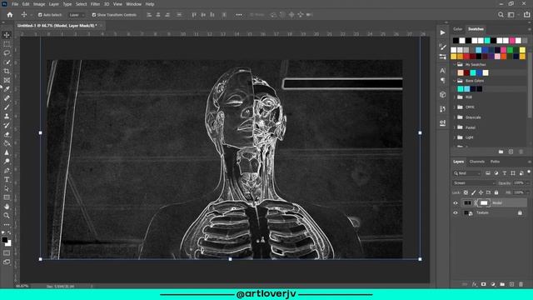
Task: Click the Untitled-1 document tab
Action: 57,26
